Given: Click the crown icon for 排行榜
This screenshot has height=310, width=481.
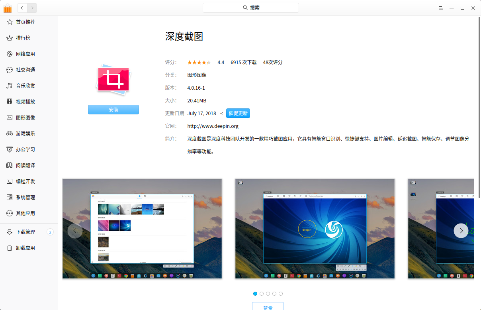Looking at the screenshot, I should click(10, 38).
